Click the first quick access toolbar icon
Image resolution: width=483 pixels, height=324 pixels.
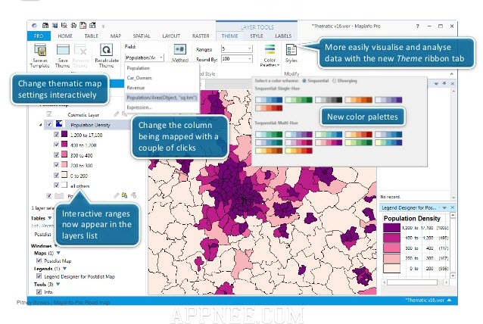(x=45, y=26)
